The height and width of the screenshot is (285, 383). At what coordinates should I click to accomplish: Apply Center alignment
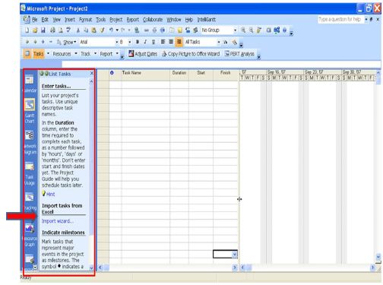(171, 42)
